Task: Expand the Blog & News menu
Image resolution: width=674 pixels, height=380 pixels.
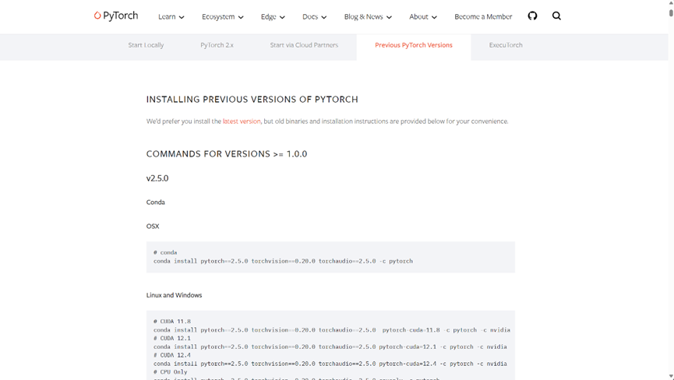Action: coord(368,17)
